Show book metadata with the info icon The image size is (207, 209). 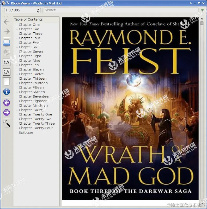[x=7, y=92]
